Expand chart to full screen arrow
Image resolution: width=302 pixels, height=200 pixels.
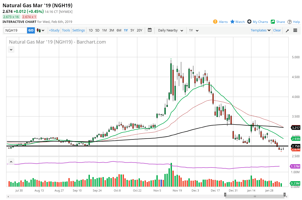click(x=287, y=30)
